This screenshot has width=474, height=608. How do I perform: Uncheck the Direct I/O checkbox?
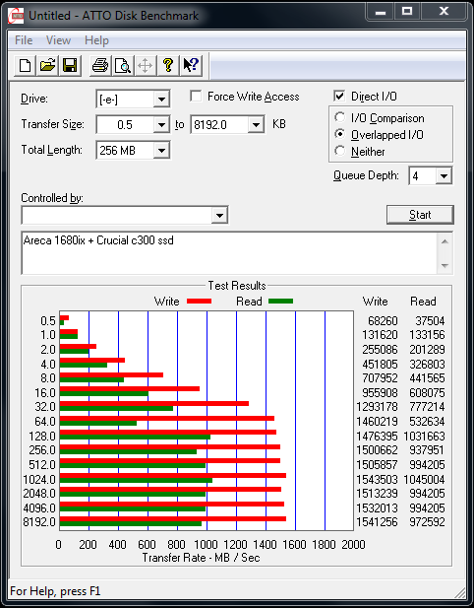(339, 96)
